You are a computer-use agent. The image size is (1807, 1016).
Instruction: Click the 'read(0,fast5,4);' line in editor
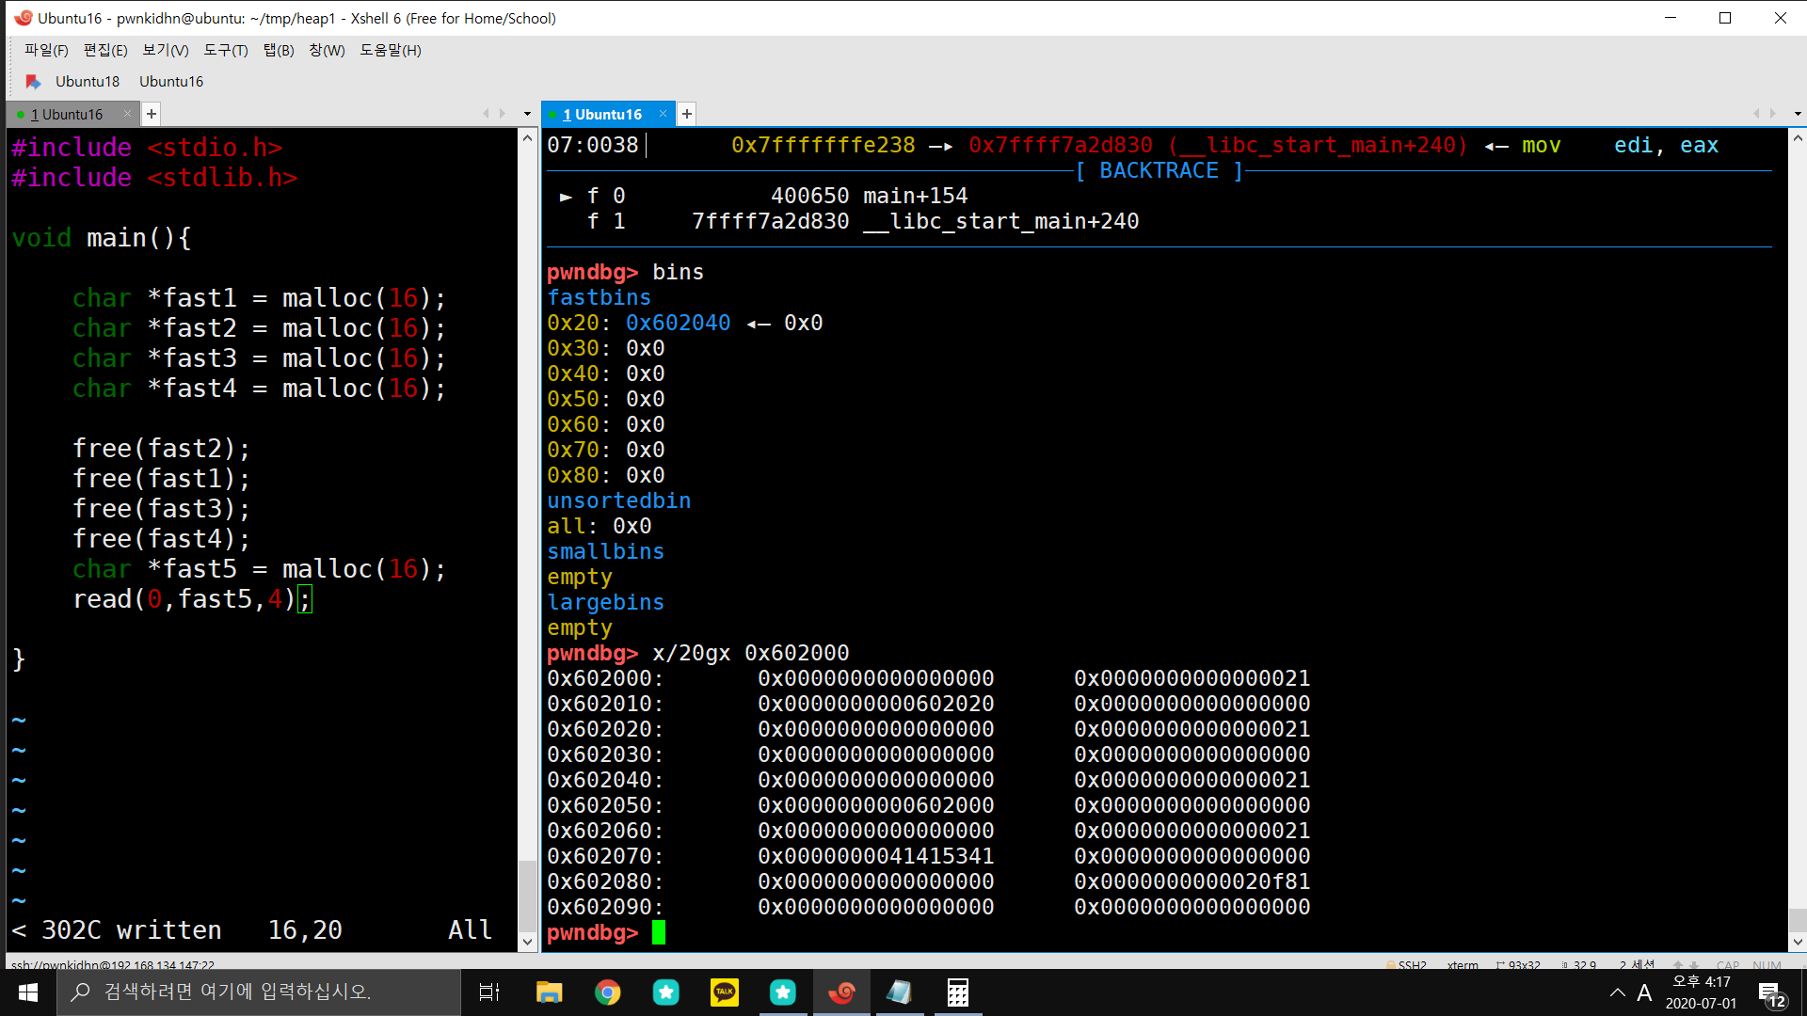click(192, 598)
